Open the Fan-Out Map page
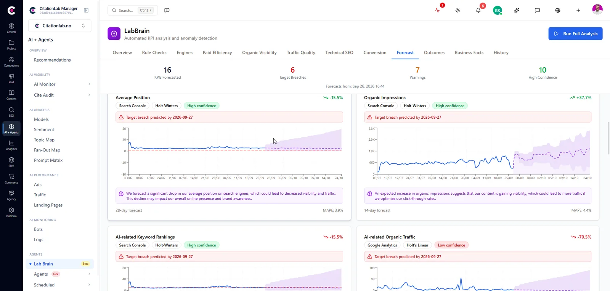610x291 pixels. click(47, 150)
